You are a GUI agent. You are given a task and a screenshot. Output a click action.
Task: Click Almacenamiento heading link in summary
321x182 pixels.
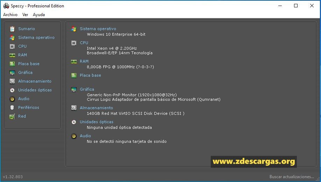point(96,108)
